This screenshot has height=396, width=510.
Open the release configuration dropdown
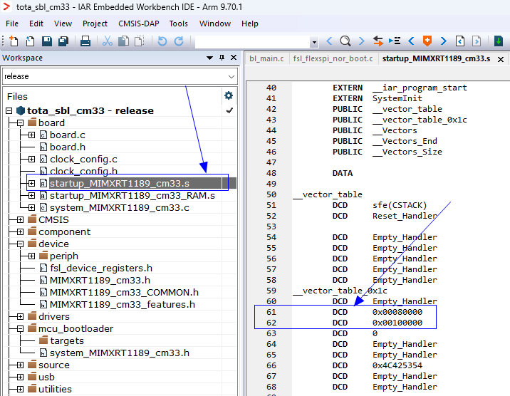[x=231, y=76]
